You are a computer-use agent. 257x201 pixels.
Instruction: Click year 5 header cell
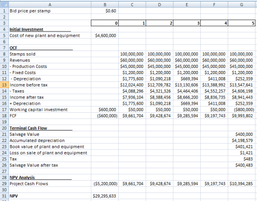point(241,23)
